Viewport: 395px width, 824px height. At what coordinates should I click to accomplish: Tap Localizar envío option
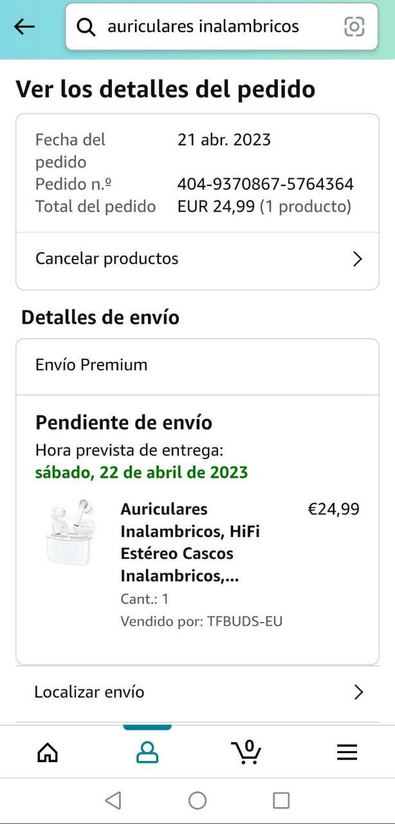[89, 692]
